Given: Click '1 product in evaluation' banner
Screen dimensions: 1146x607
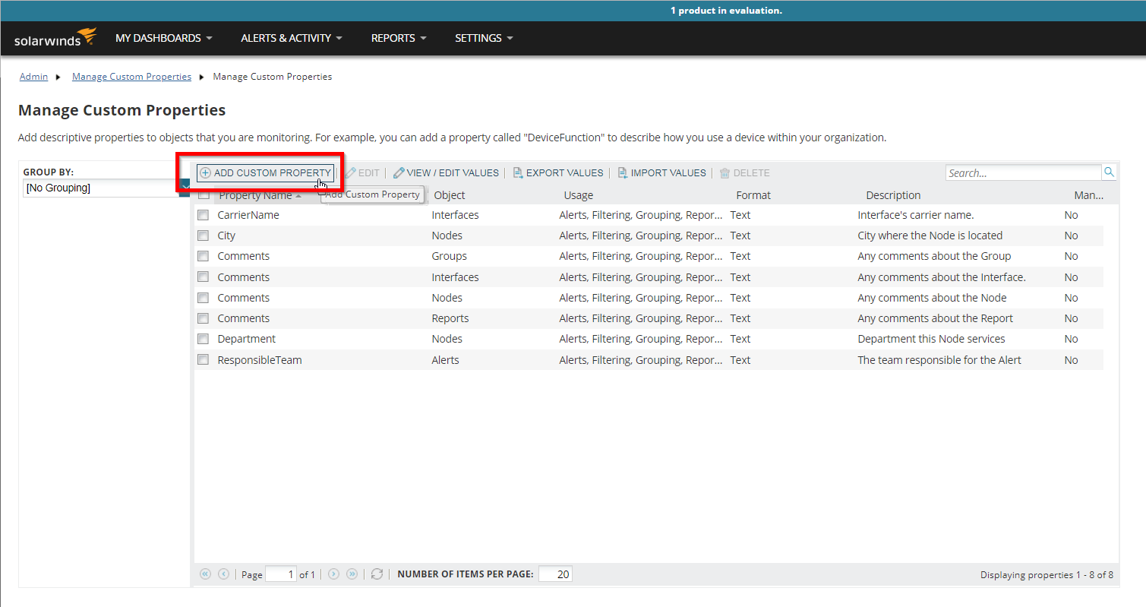Looking at the screenshot, I should click(726, 11).
